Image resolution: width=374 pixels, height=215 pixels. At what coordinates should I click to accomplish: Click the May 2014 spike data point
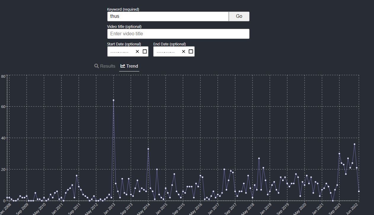148,149
